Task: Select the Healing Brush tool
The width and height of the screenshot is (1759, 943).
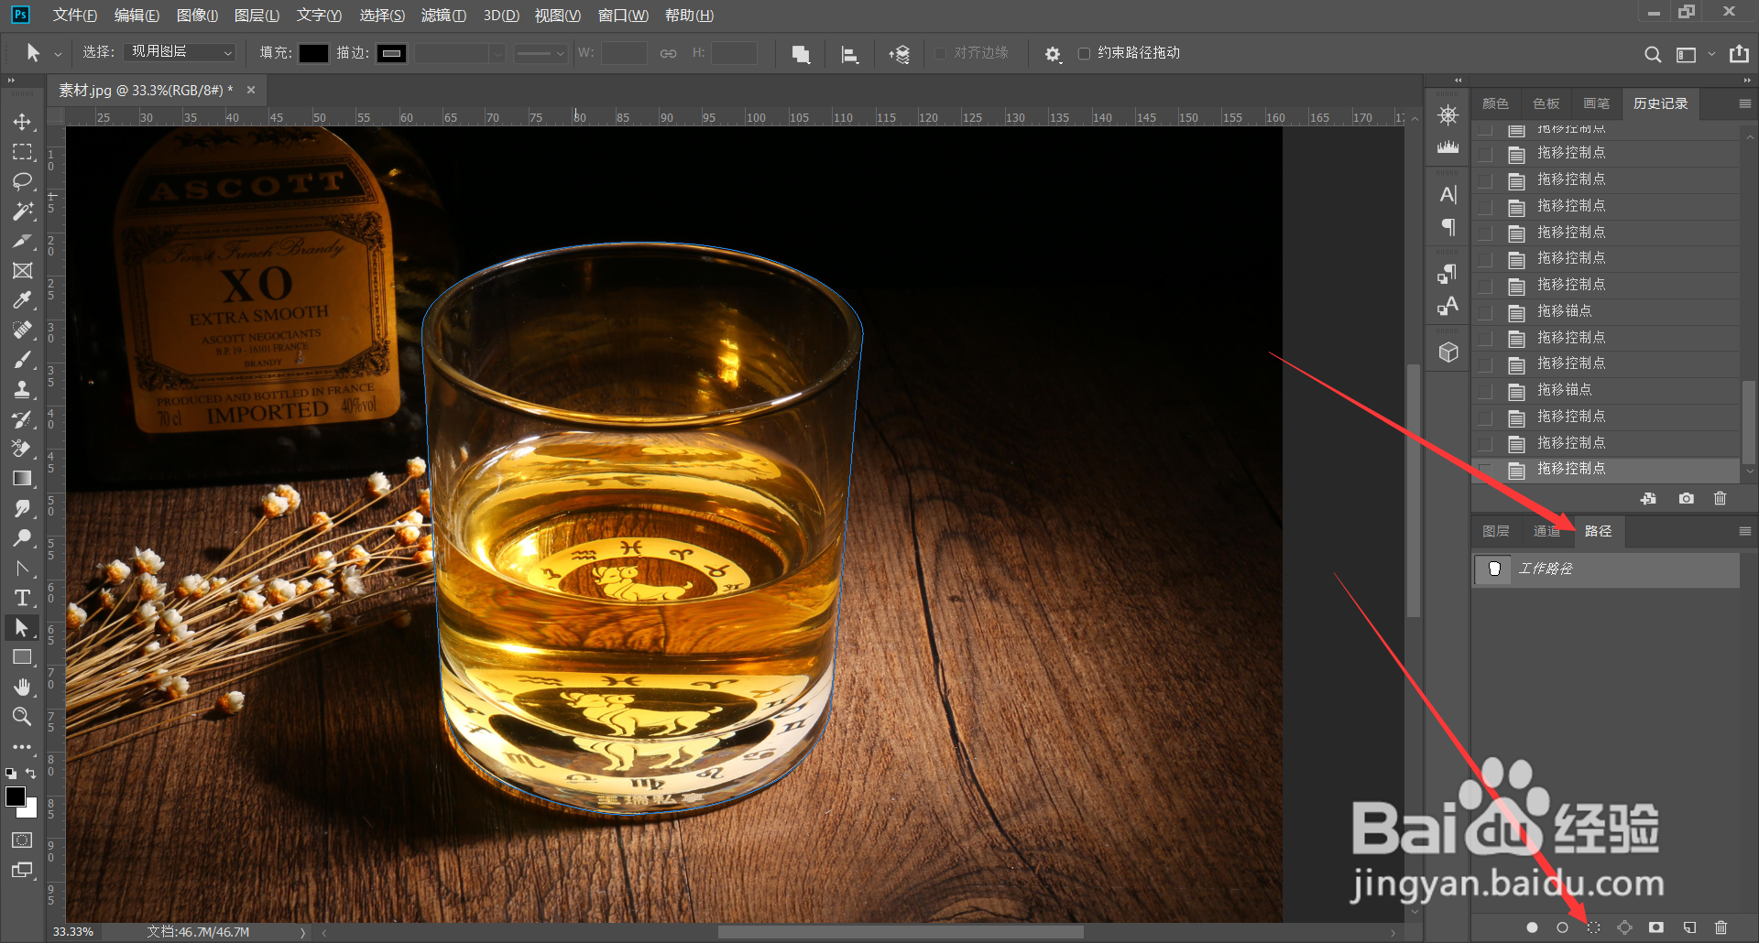Action: tap(22, 331)
